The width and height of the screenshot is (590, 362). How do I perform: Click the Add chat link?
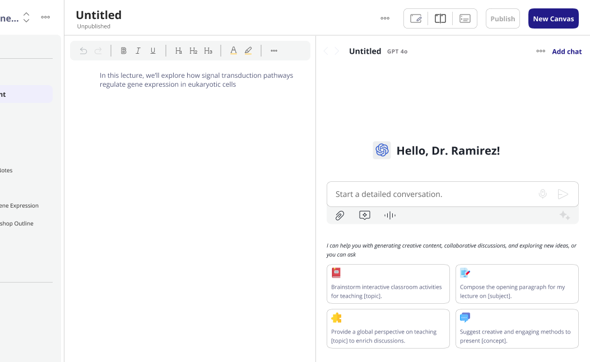coord(566,51)
